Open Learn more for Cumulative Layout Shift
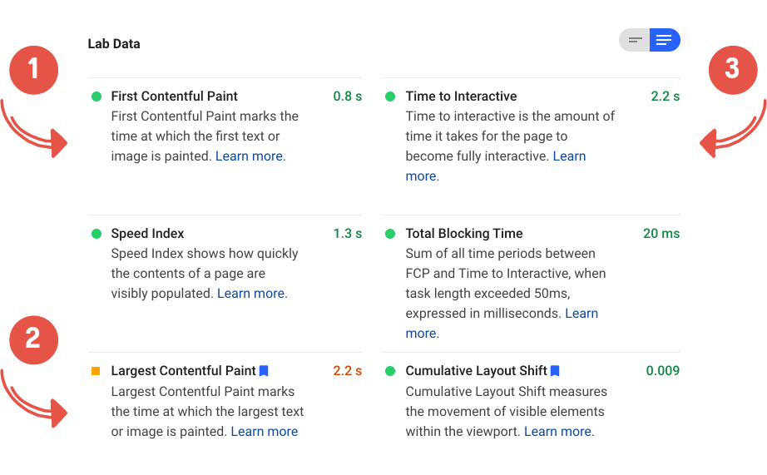767x475 pixels. click(x=557, y=432)
